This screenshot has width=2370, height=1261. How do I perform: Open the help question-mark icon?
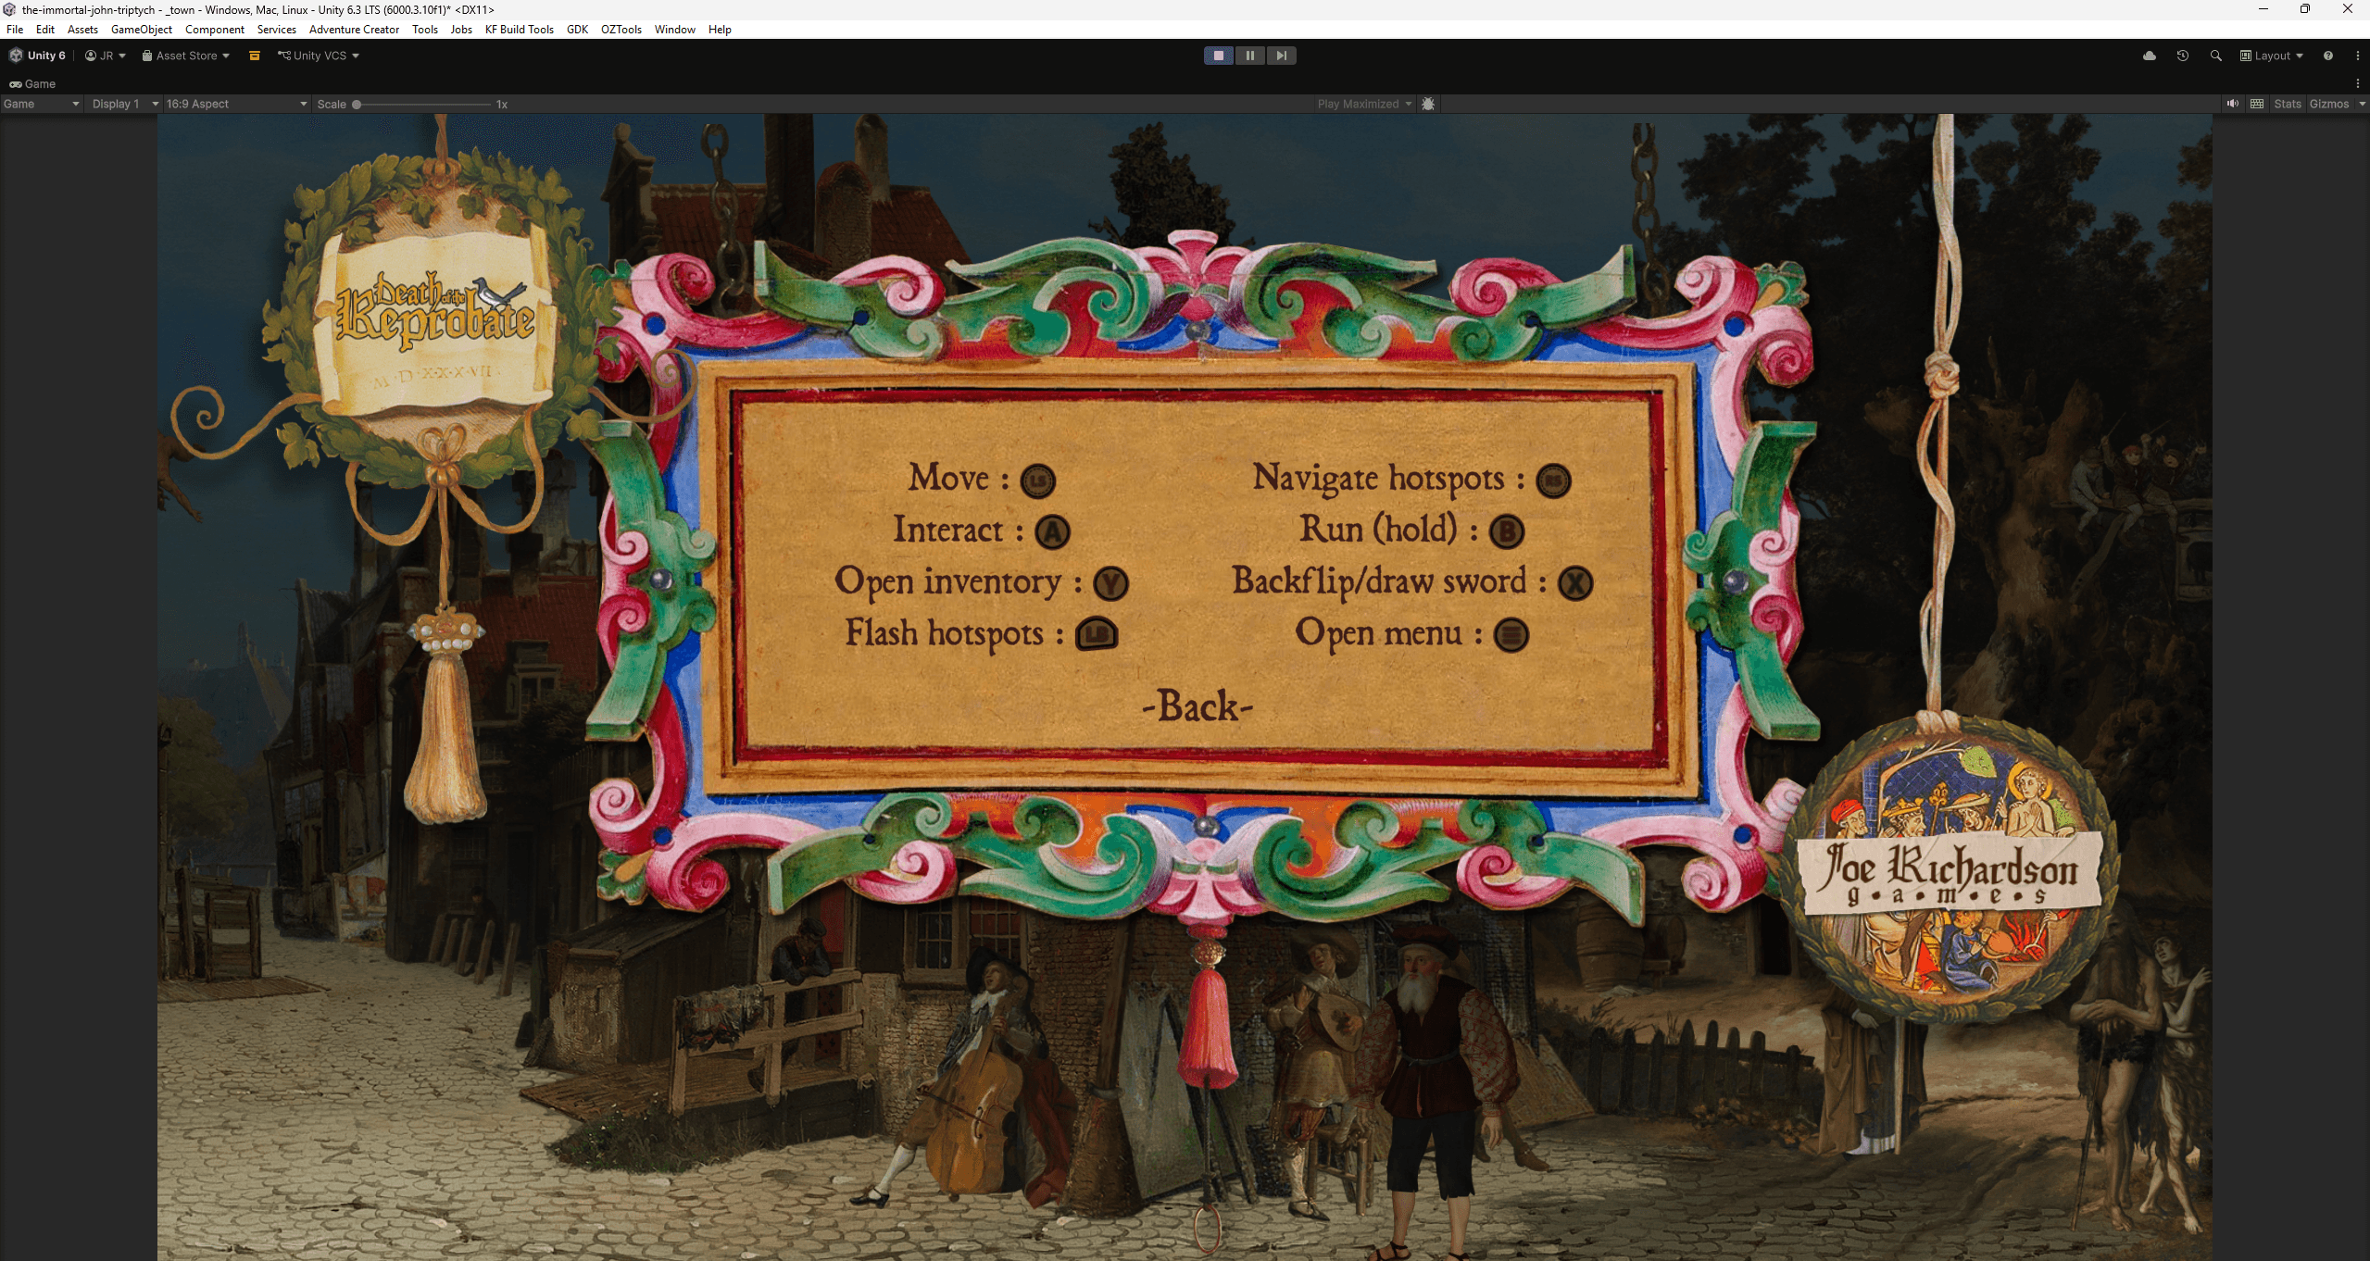2328,56
